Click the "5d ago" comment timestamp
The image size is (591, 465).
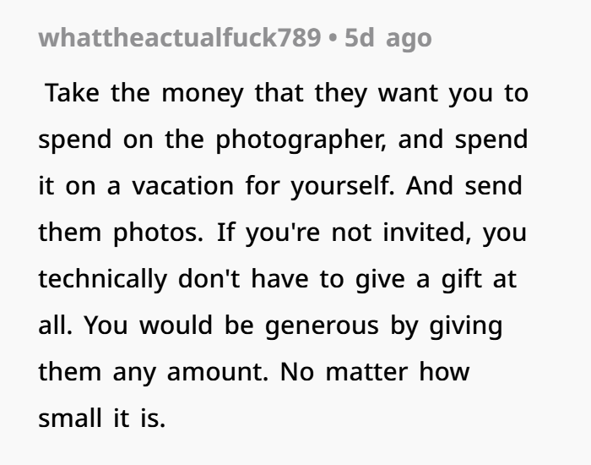(x=388, y=38)
